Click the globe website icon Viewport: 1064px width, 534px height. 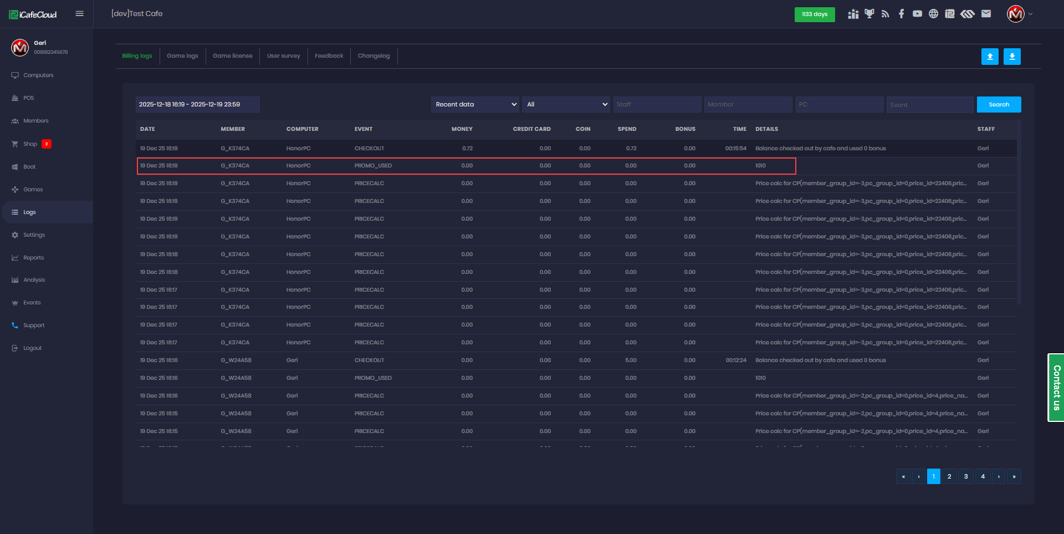pyautogui.click(x=933, y=14)
